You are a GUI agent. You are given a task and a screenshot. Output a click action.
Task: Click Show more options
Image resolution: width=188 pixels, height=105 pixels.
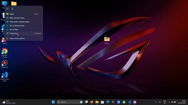point(24,38)
